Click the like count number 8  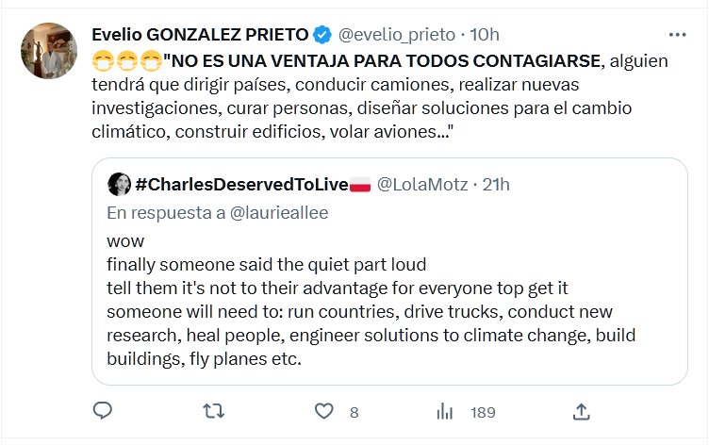tap(354, 412)
